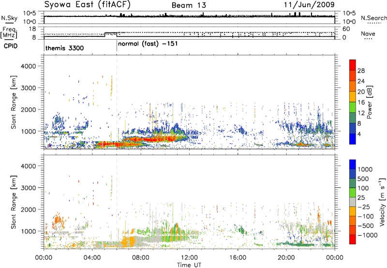Click the "20" label on power color bar
The height and width of the screenshot is (268, 387).
coord(361,92)
